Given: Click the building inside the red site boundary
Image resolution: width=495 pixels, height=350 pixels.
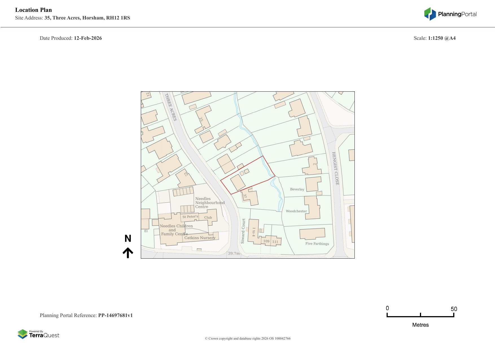Looking at the screenshot, I should 238,182.
